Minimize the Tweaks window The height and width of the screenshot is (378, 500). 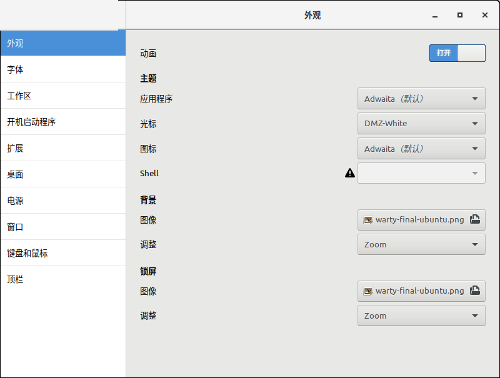point(435,15)
